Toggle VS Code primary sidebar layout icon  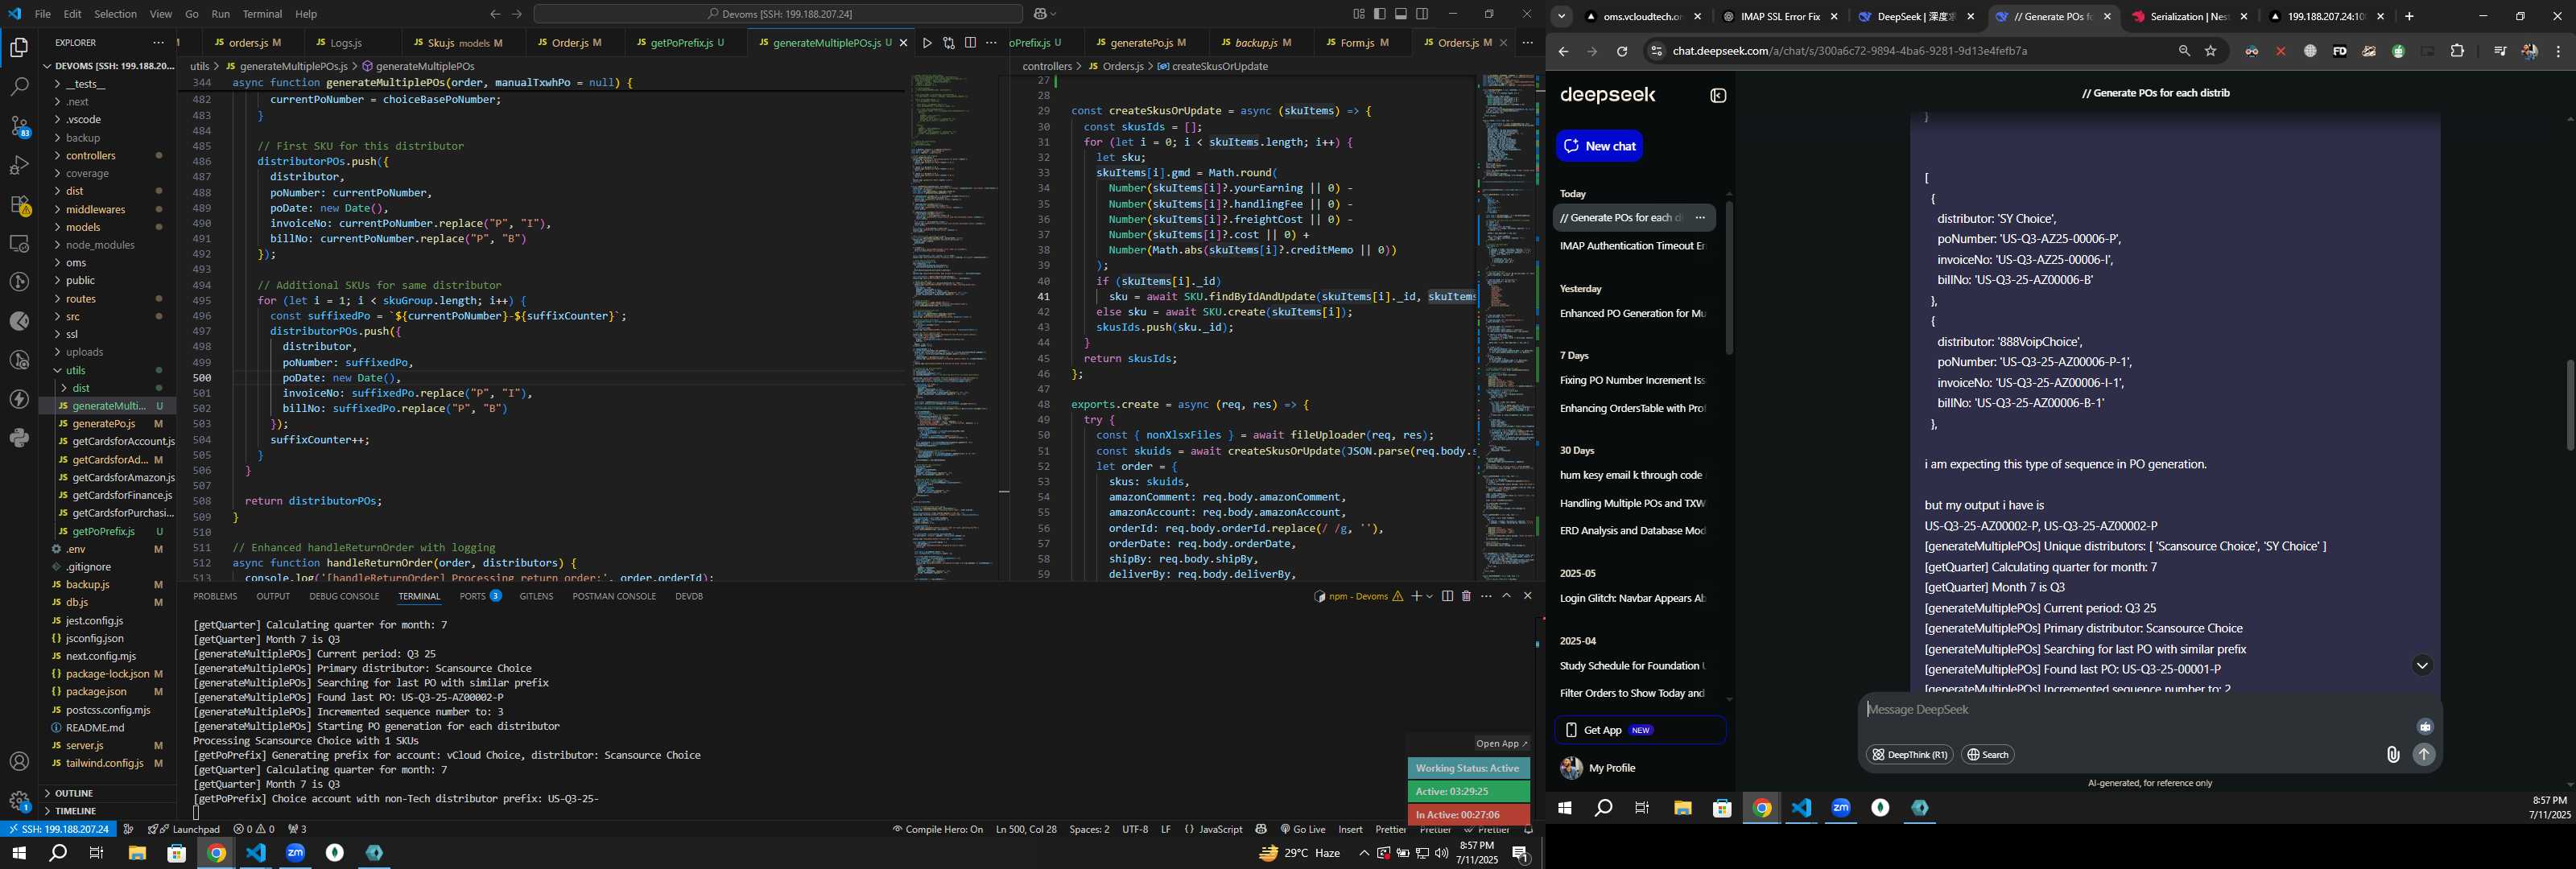coord(1380,14)
